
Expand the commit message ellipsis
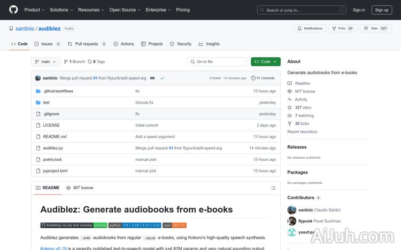152,78
